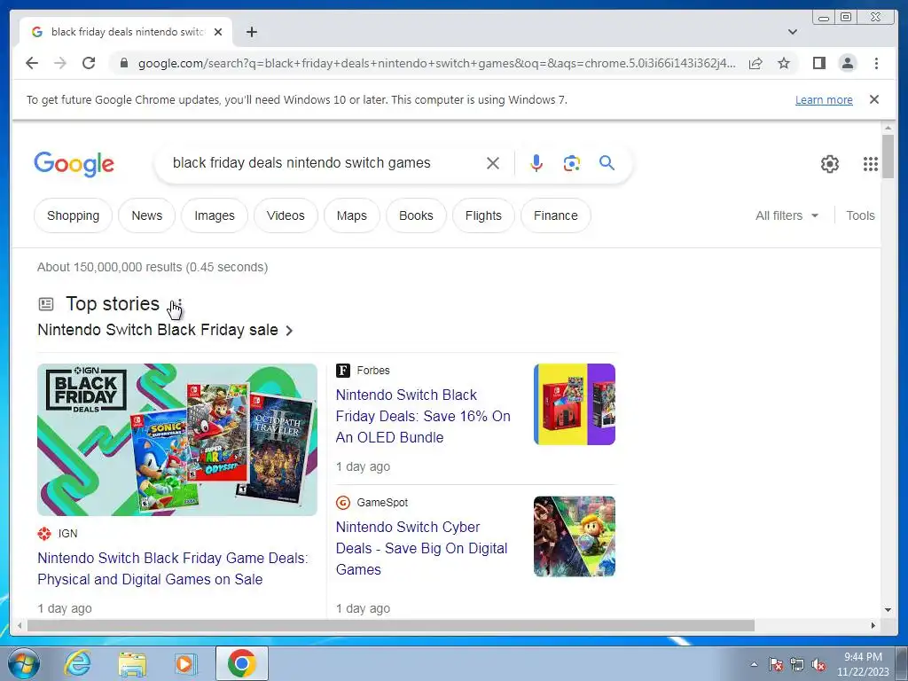This screenshot has height=681, width=908.
Task: Open Nintendo Switch Black Friday sale topic
Action: point(165,330)
